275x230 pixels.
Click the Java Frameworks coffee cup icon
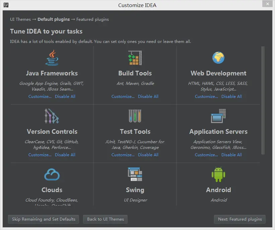point(52,58)
